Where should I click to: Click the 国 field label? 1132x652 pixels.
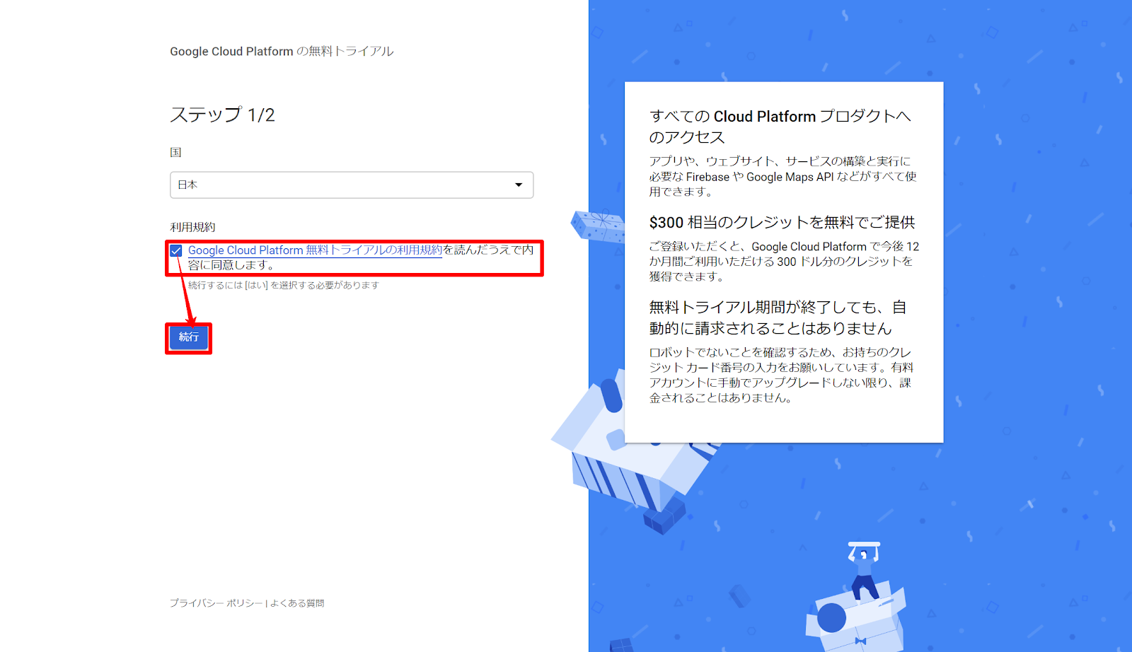click(175, 152)
